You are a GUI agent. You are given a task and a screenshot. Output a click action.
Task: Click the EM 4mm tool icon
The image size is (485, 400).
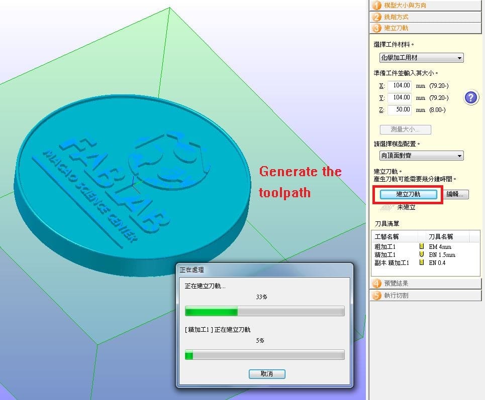point(421,246)
